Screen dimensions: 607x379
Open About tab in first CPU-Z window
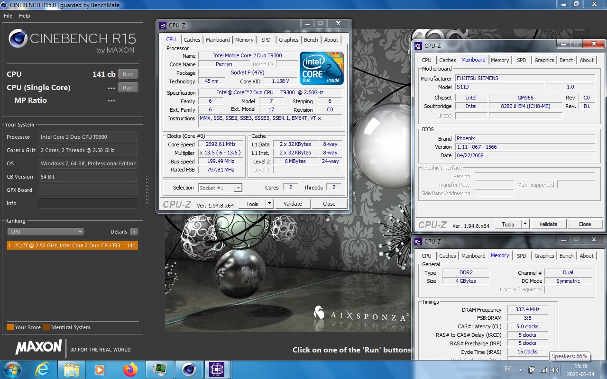coord(331,40)
